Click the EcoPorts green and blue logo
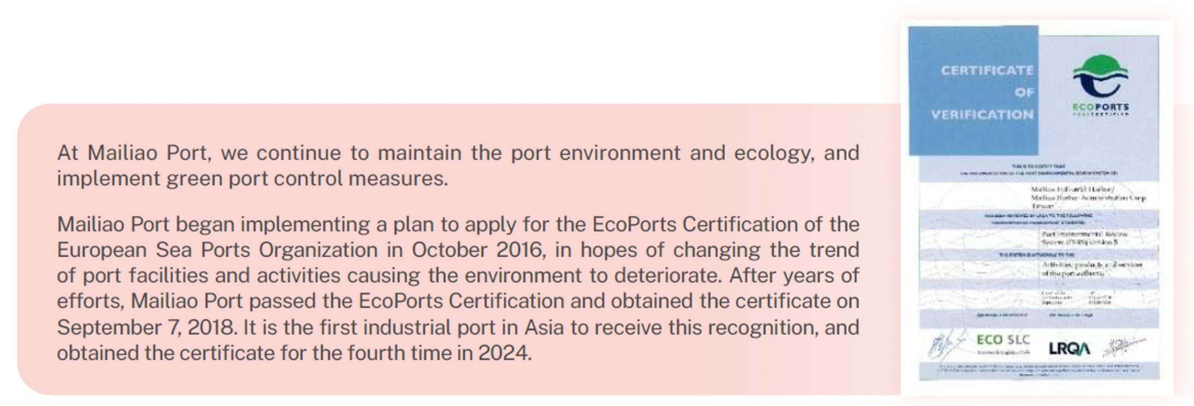Image resolution: width=1194 pixels, height=406 pixels. coord(1100,76)
